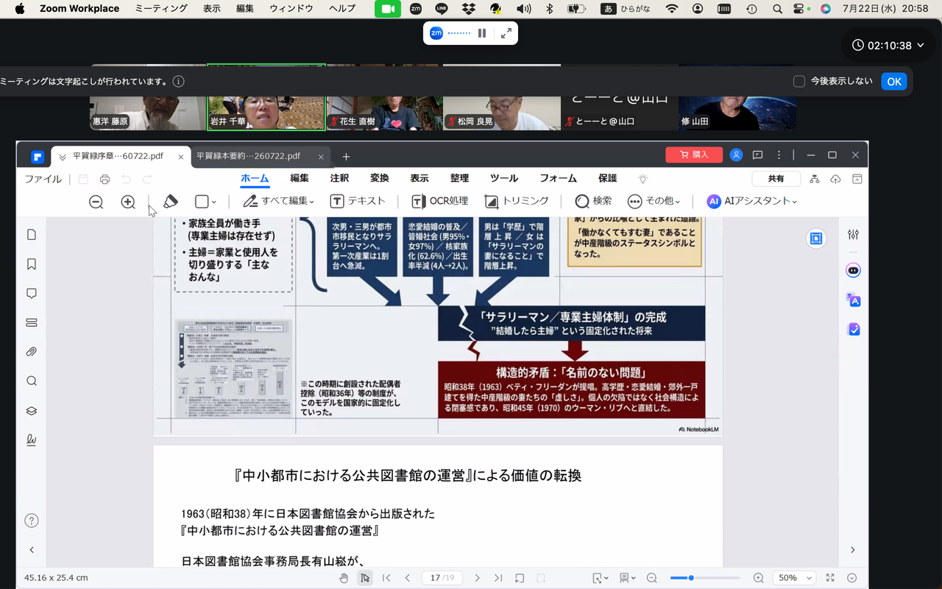Select the hand pan tool
Screen dimensions: 942x589
[344, 578]
